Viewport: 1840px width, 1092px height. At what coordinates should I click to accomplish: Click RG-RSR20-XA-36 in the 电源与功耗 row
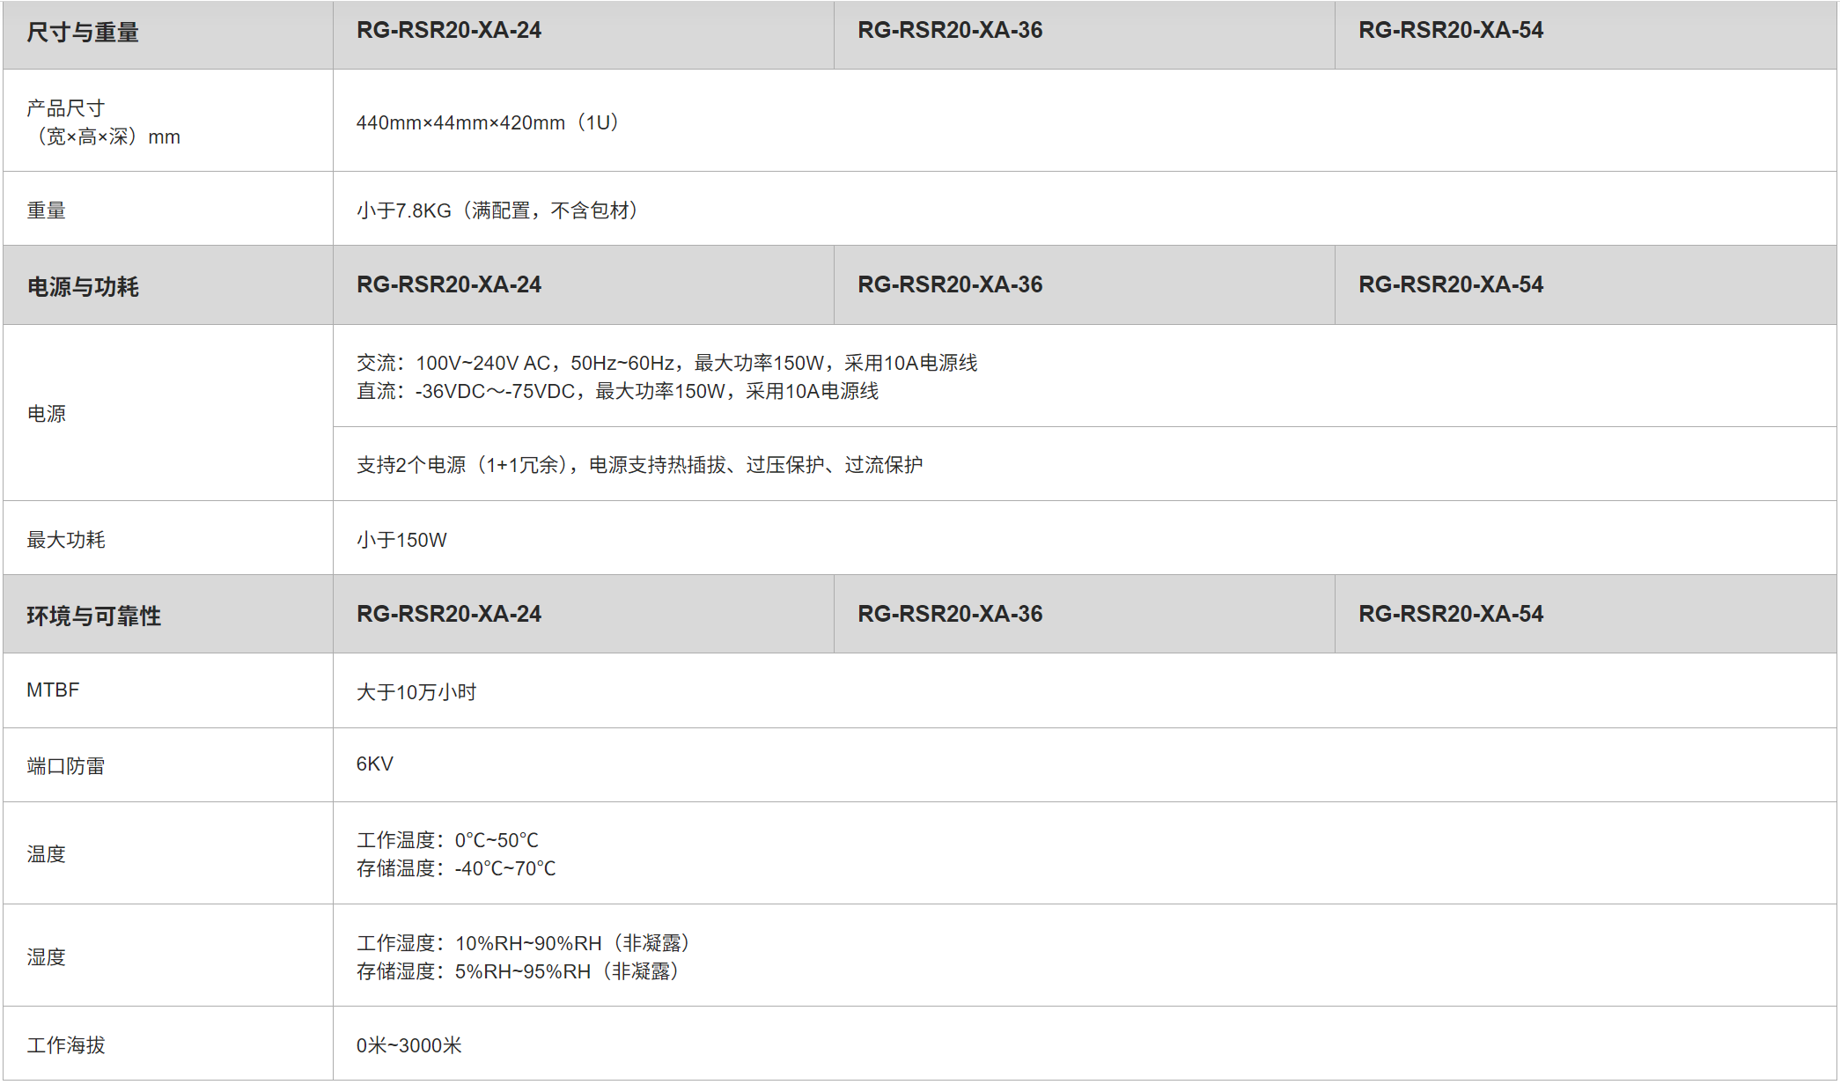coord(949,285)
